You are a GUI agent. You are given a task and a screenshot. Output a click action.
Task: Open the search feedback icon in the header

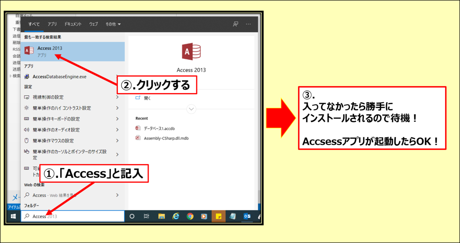click(235, 24)
